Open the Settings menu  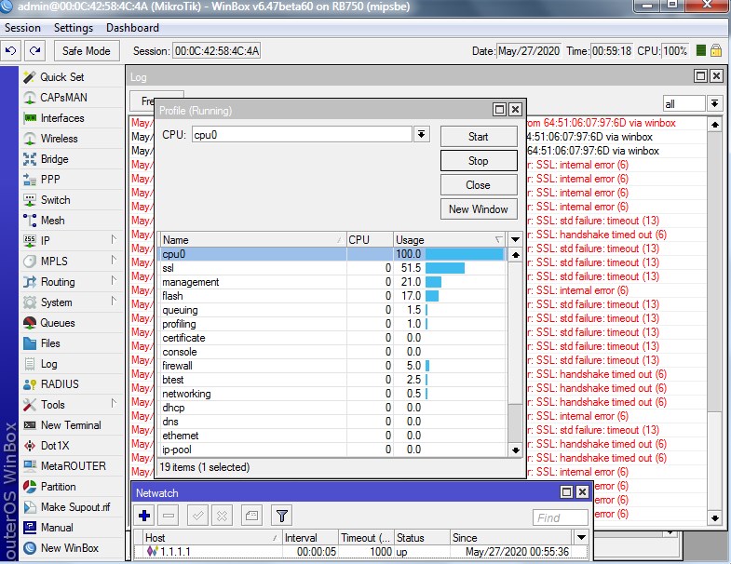point(74,28)
